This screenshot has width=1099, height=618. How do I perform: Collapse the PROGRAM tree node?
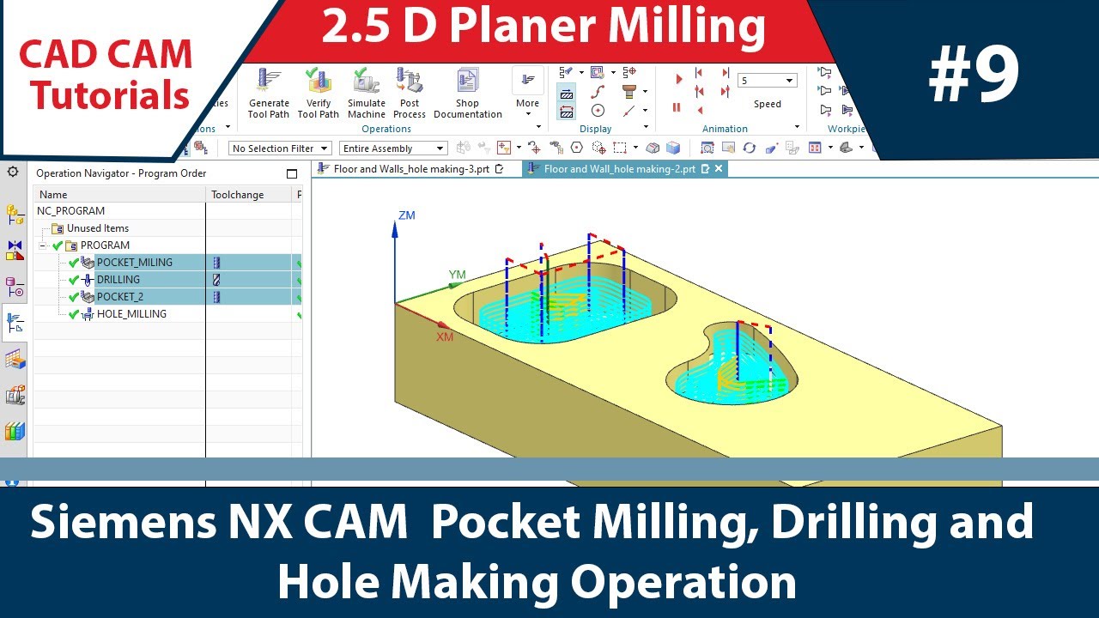click(41, 245)
